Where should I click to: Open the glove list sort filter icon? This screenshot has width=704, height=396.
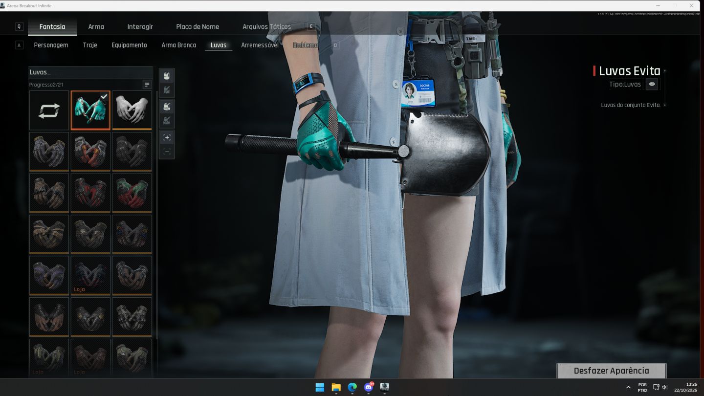[147, 85]
